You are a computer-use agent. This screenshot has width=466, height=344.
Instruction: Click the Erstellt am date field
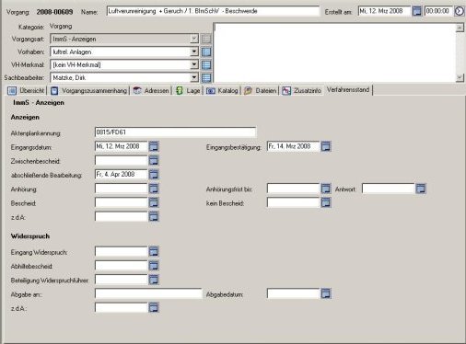384,11
